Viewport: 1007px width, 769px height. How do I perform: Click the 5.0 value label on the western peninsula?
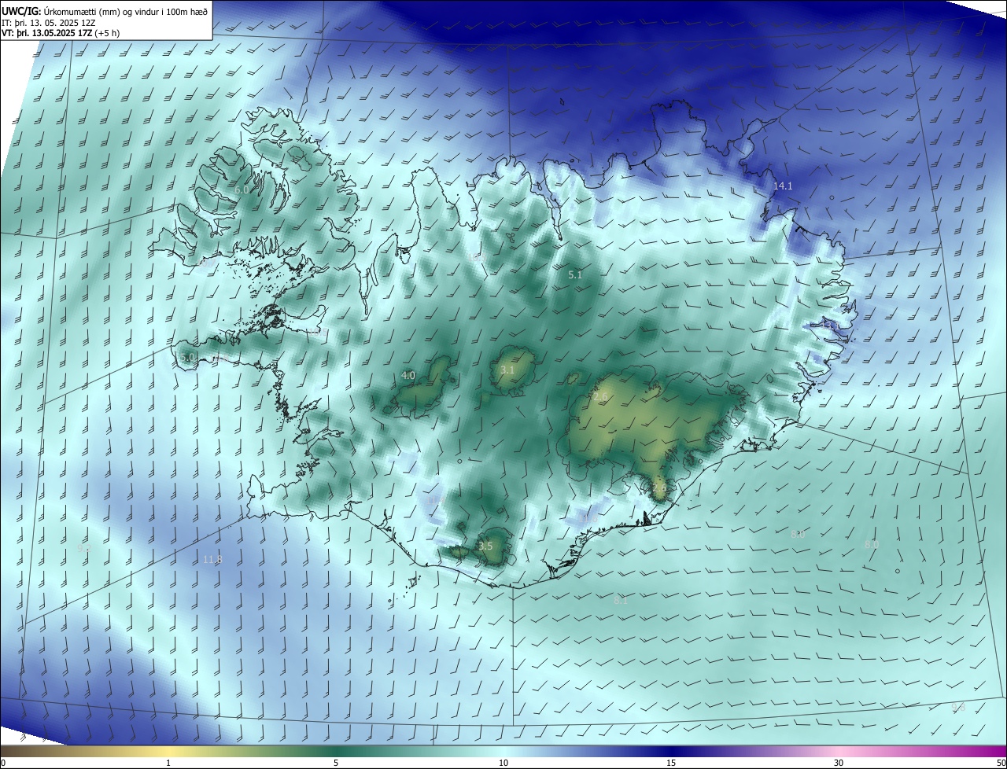186,358
